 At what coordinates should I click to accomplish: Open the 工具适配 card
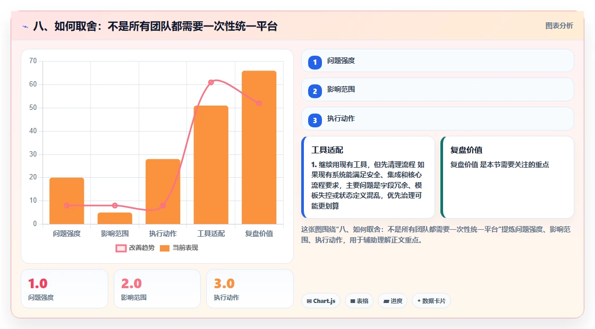click(x=368, y=177)
